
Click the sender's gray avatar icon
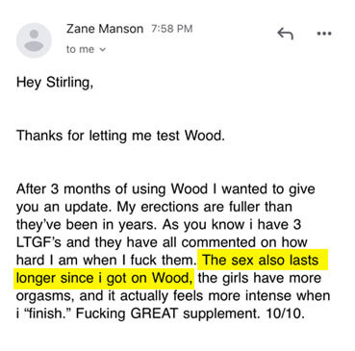click(x=34, y=40)
